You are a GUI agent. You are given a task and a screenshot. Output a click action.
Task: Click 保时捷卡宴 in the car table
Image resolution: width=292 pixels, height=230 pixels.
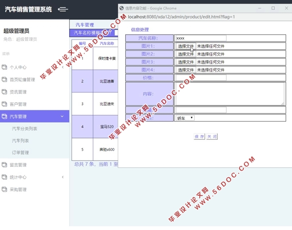(107, 59)
